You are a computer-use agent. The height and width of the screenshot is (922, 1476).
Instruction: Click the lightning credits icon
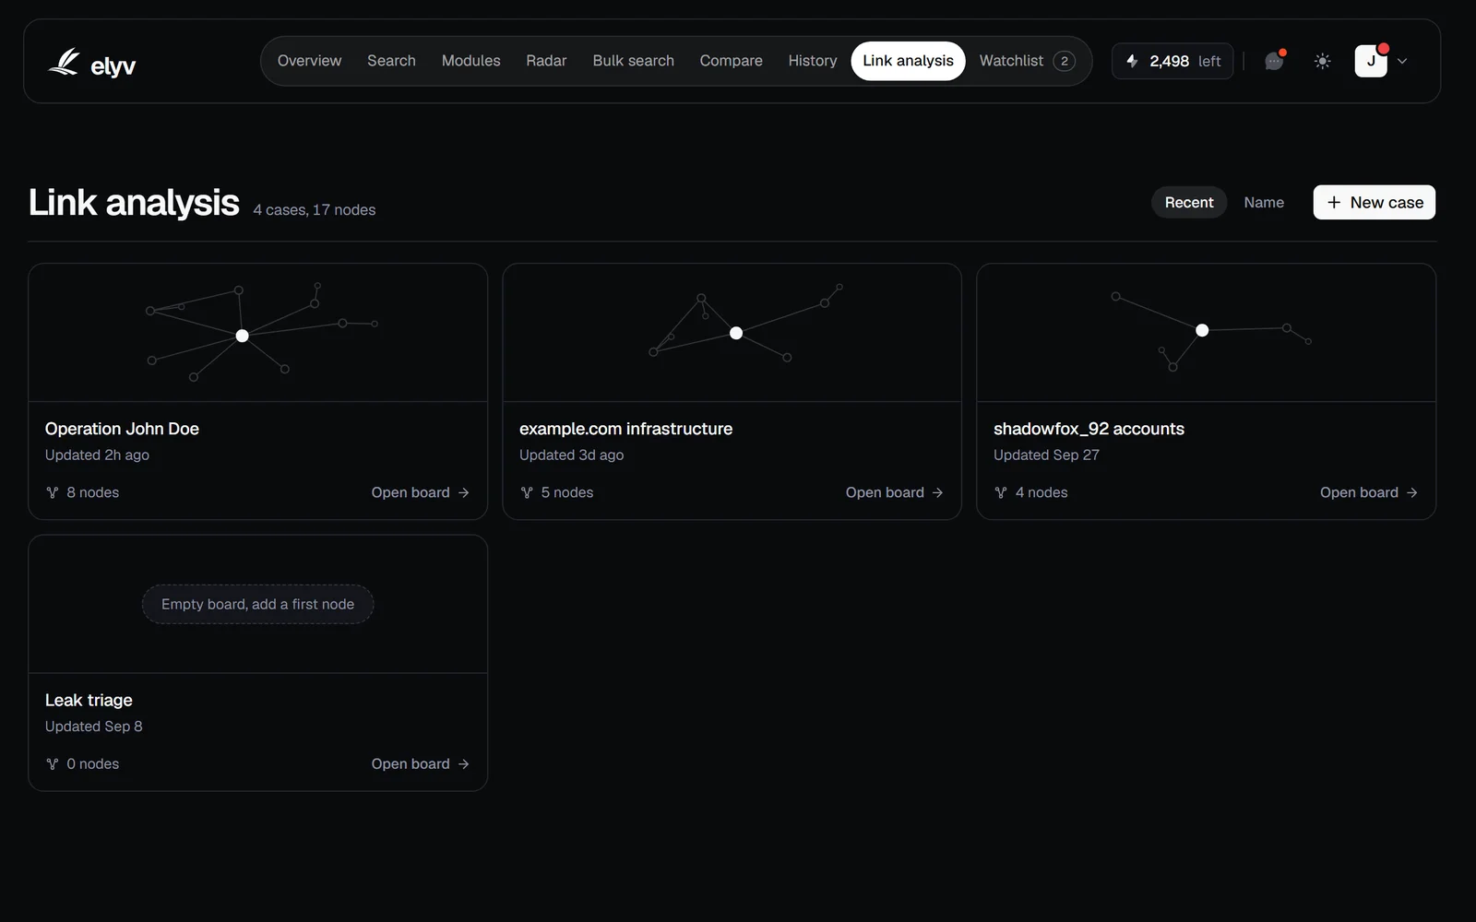[1132, 61]
